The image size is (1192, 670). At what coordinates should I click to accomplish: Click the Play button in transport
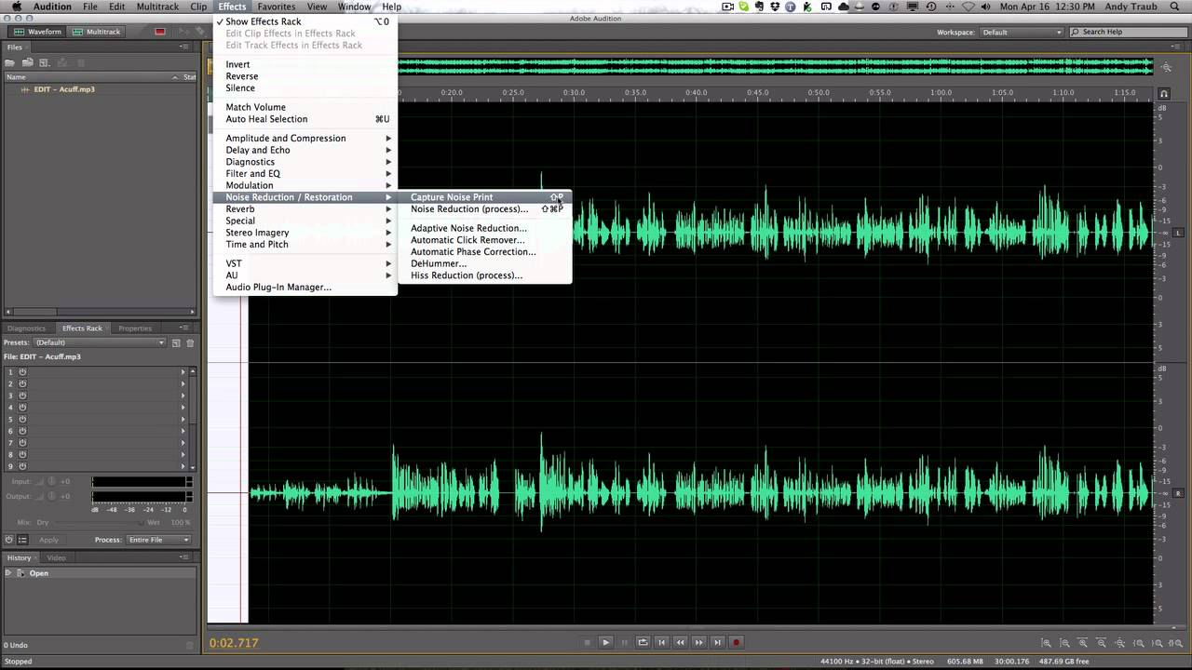tap(605, 642)
